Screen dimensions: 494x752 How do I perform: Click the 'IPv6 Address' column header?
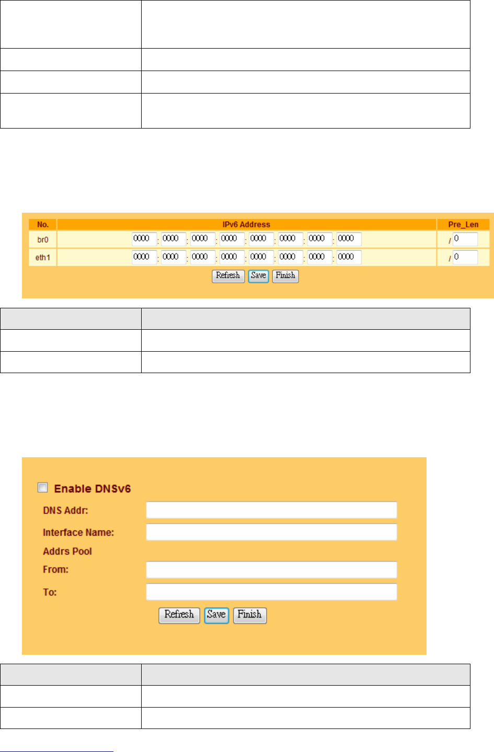coord(246,225)
